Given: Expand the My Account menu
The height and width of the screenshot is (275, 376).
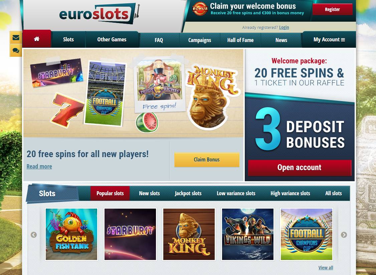Looking at the screenshot, I should click(x=329, y=40).
